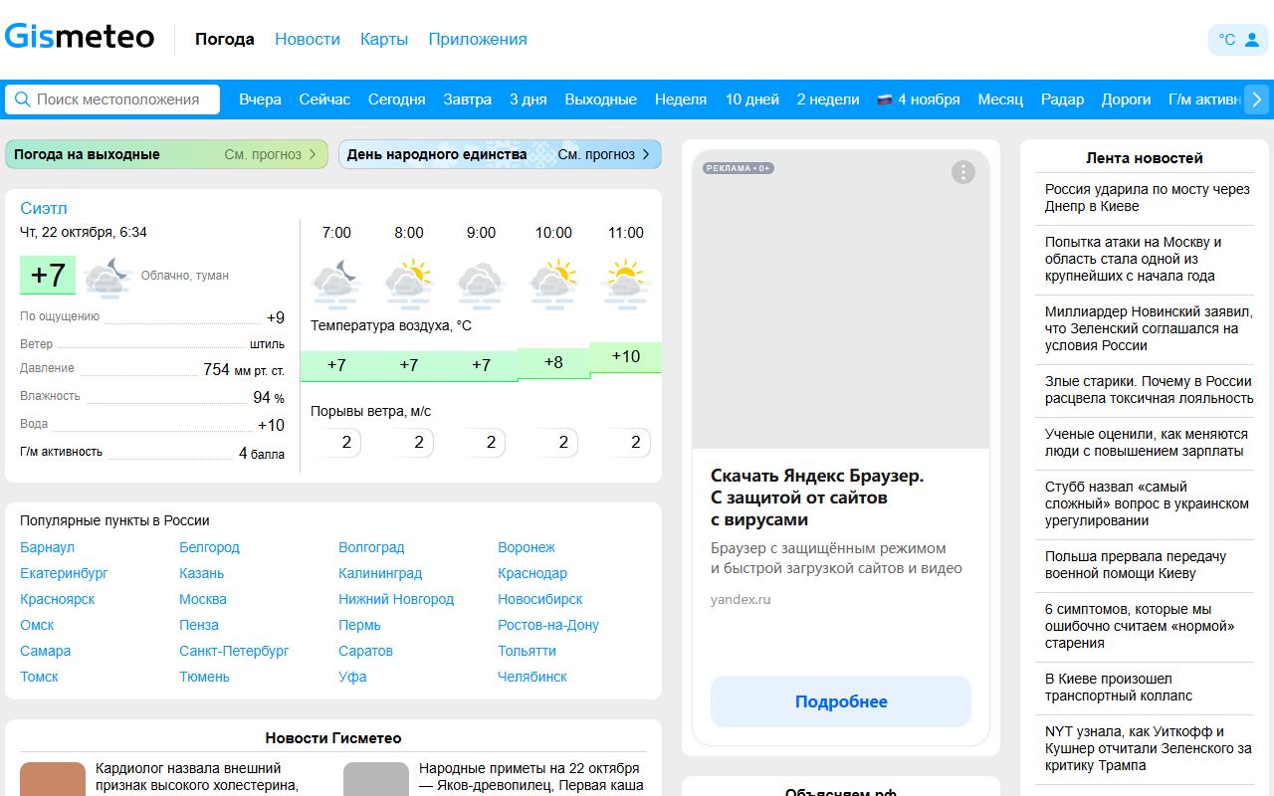Open the ad options three-dot icon
1274x796 pixels.
coord(963,172)
